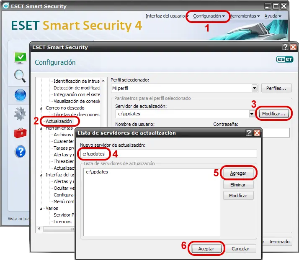Collapse the Interfaz del usuario tree node
This screenshot has width=299, height=260.
[41, 175]
